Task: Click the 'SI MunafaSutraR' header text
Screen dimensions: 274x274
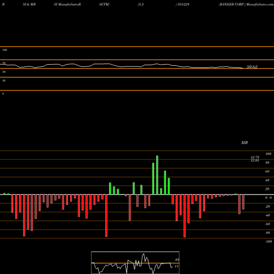Action: coord(67,4)
